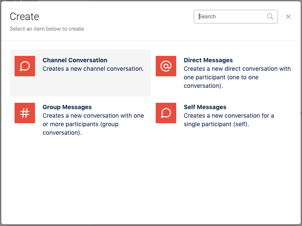Click the group conversation description text

(93, 124)
